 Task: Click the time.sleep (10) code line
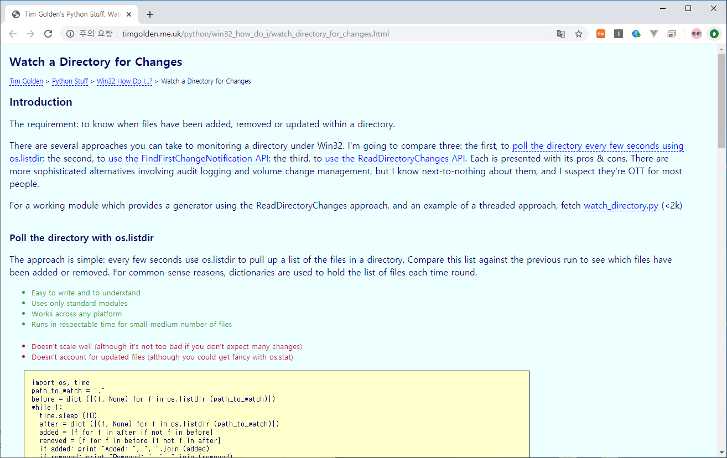69,415
